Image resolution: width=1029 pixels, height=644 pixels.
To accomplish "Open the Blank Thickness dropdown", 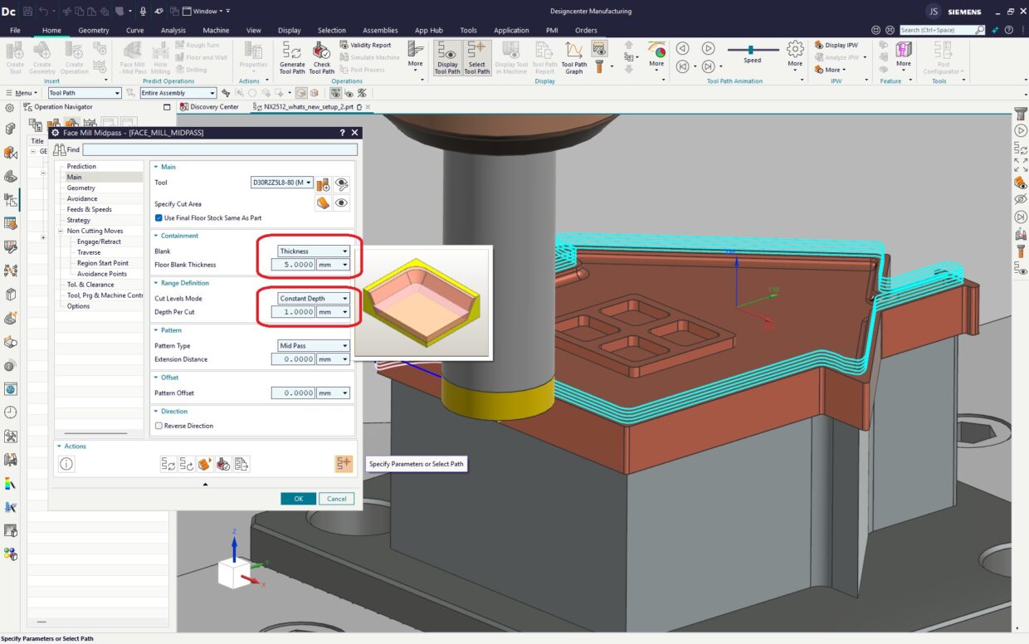I will coord(314,251).
